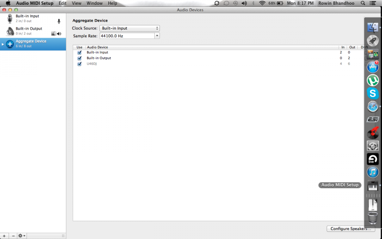Open Finder from the dock
Screen dimensions: 382x239
[x=372, y=27]
